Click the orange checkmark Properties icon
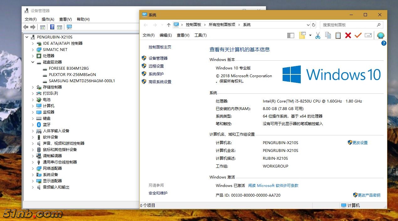Image resolution: width=398 pixels, height=221 pixels. pyautogui.click(x=358, y=35)
